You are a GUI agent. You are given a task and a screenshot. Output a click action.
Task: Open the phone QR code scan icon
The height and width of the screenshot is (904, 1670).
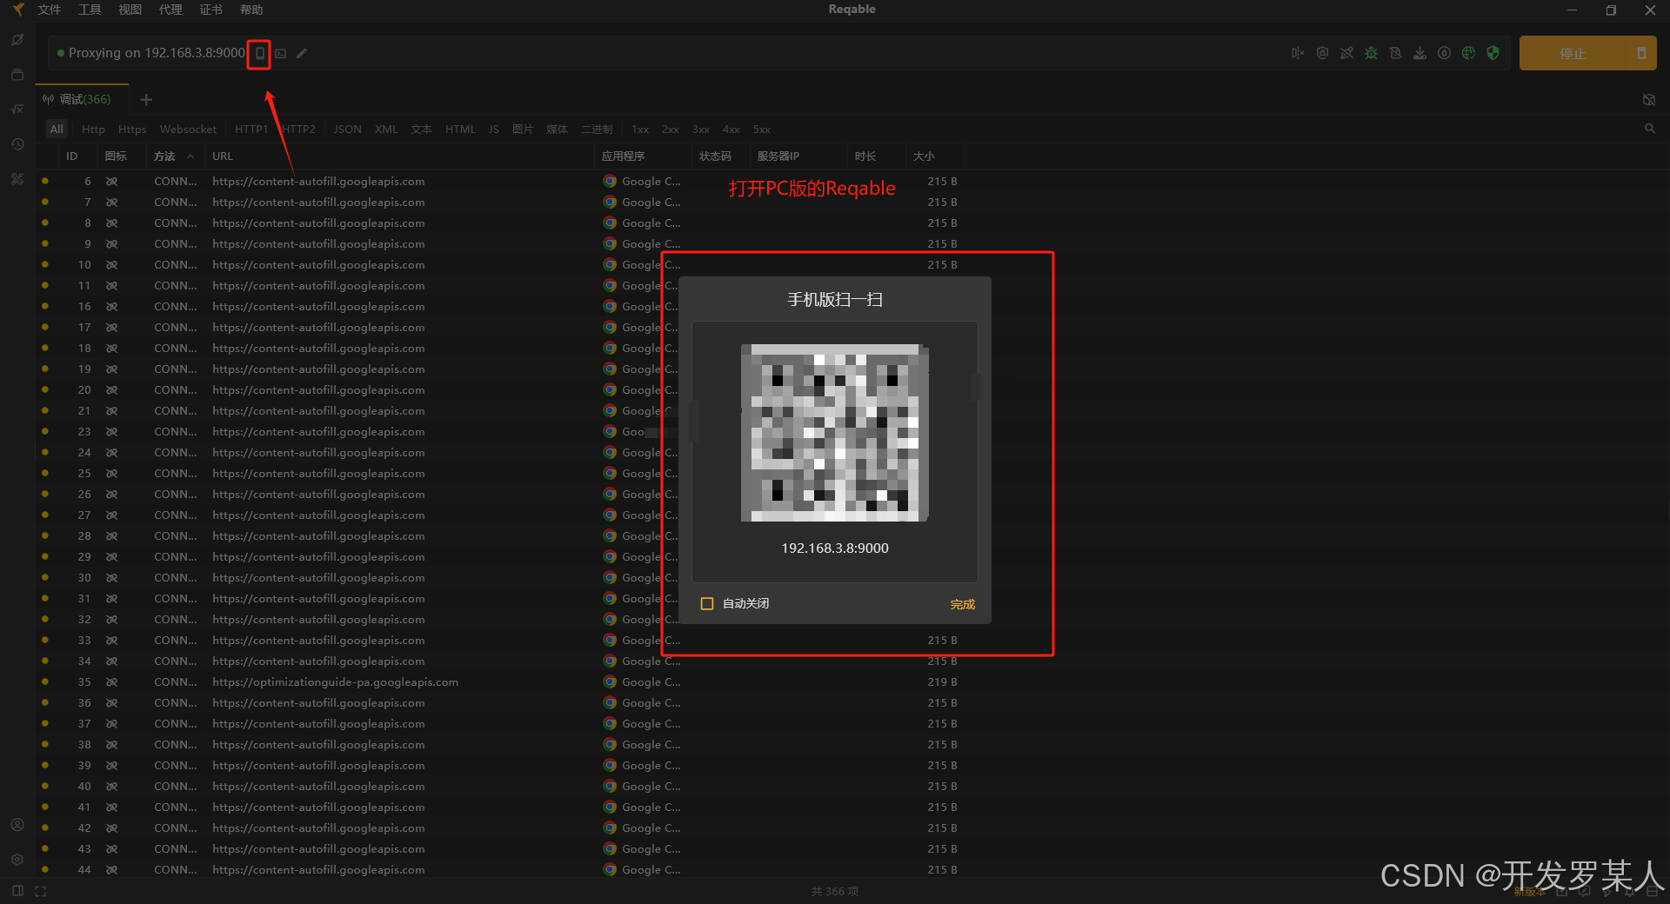(259, 54)
